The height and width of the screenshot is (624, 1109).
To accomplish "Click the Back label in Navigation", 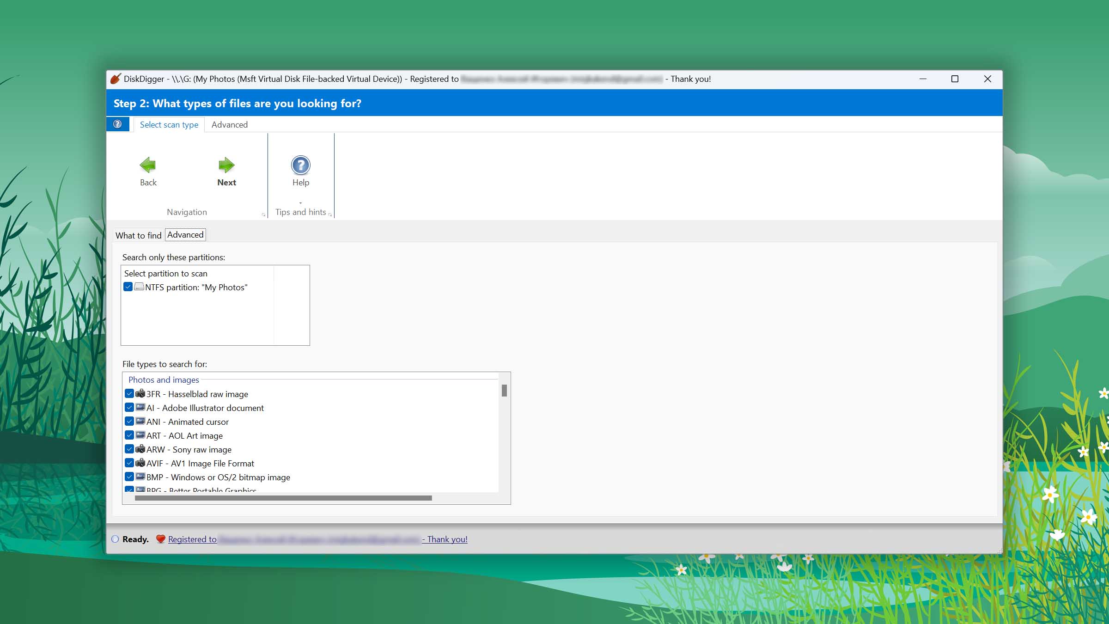I will (148, 183).
